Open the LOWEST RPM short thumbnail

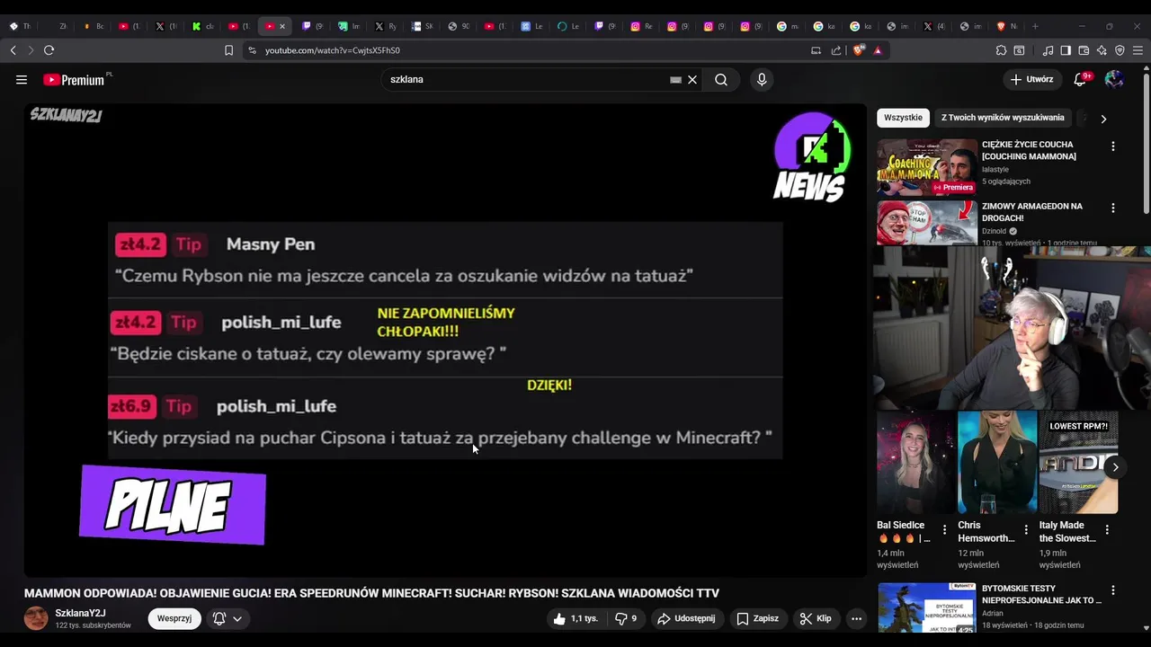[x=1078, y=462]
